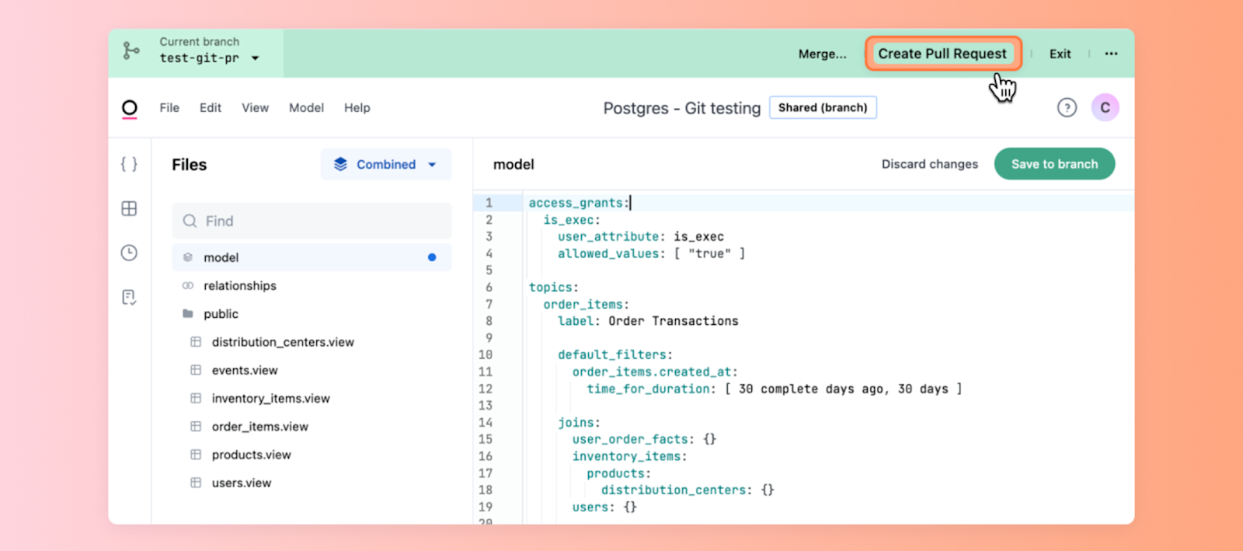Image resolution: width=1243 pixels, height=551 pixels.
Task: Open the user avatar C
Action: [1105, 107]
